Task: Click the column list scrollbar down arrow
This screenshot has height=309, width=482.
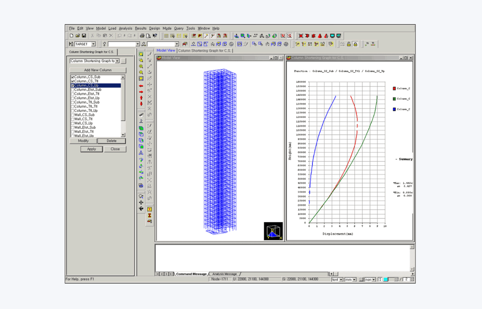Action: (123, 135)
